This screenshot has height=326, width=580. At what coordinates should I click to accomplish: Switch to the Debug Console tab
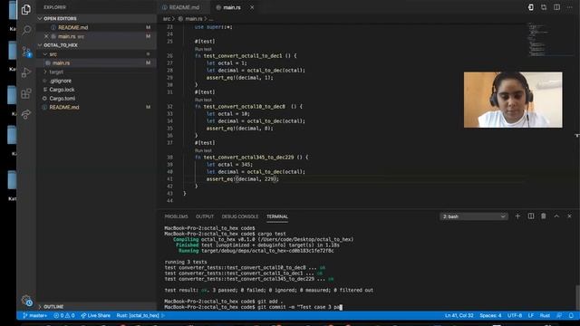click(239, 216)
